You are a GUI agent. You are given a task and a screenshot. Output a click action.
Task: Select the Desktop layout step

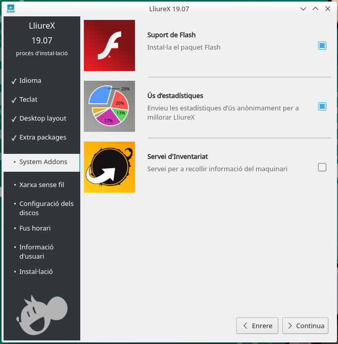point(42,118)
